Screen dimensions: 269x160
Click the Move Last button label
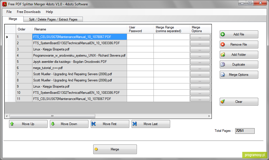[150, 124]
